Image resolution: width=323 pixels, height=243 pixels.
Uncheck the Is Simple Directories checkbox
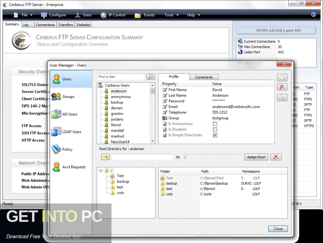(215, 135)
